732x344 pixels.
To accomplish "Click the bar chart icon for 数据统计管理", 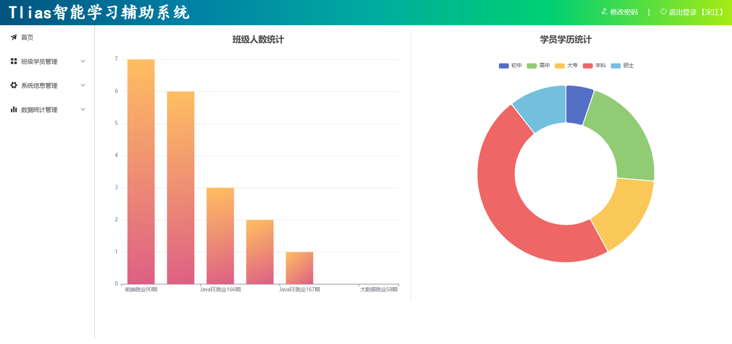I will tap(14, 109).
